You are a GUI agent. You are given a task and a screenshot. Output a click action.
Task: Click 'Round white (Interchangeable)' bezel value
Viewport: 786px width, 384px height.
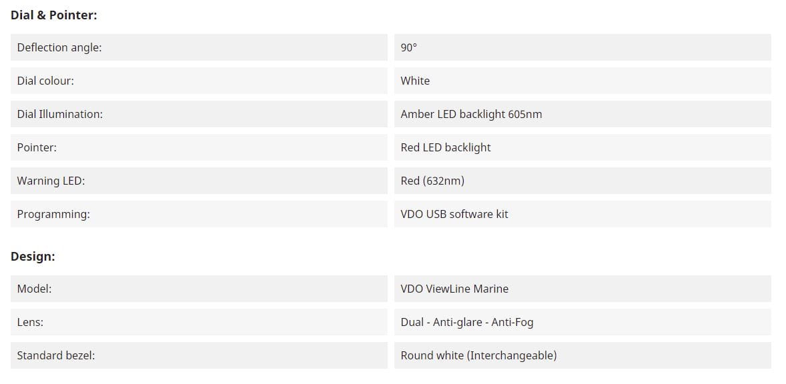[x=478, y=355]
